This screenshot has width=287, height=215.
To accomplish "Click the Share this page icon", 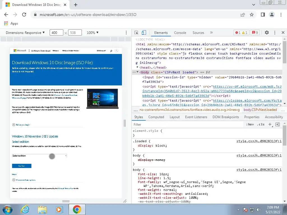I will pos(243,15).
